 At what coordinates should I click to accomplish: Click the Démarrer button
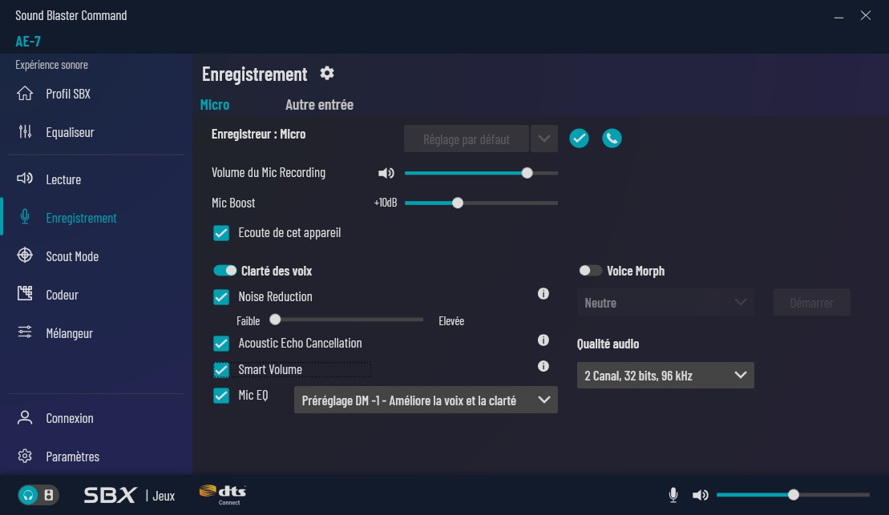[x=811, y=303]
